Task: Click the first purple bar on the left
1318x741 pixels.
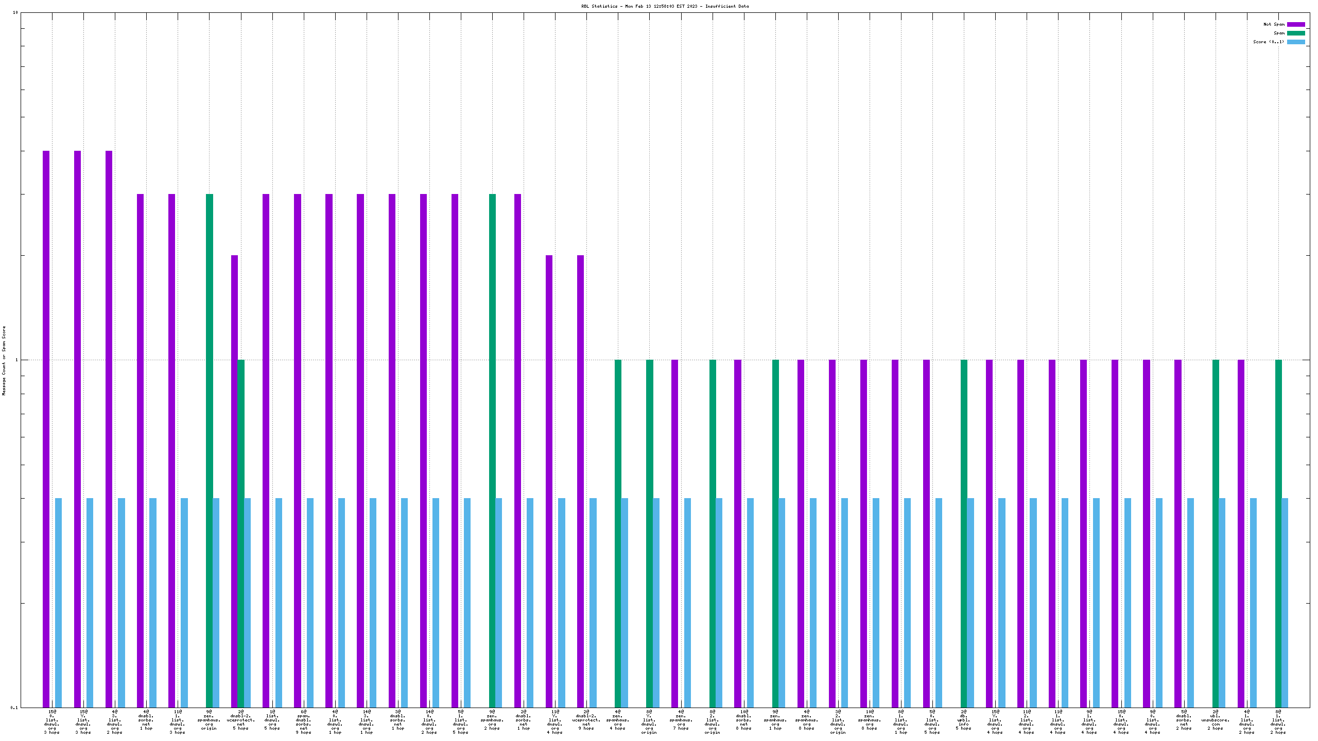Action: pos(46,427)
